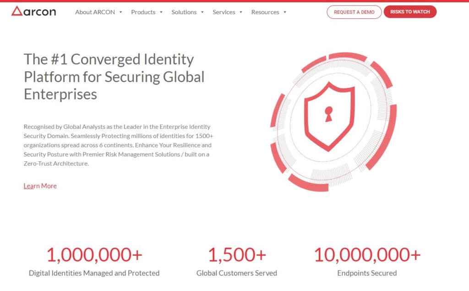
Task: Click the 1,000,000+ statistic
Action: click(94, 255)
